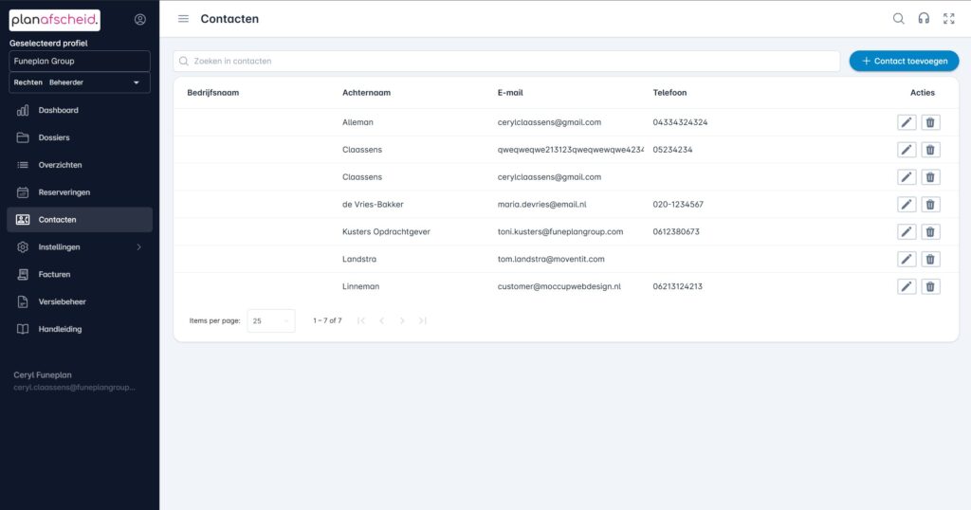The height and width of the screenshot is (510, 971).
Task: Navigate to Reserveringen page
Action: pyautogui.click(x=64, y=192)
